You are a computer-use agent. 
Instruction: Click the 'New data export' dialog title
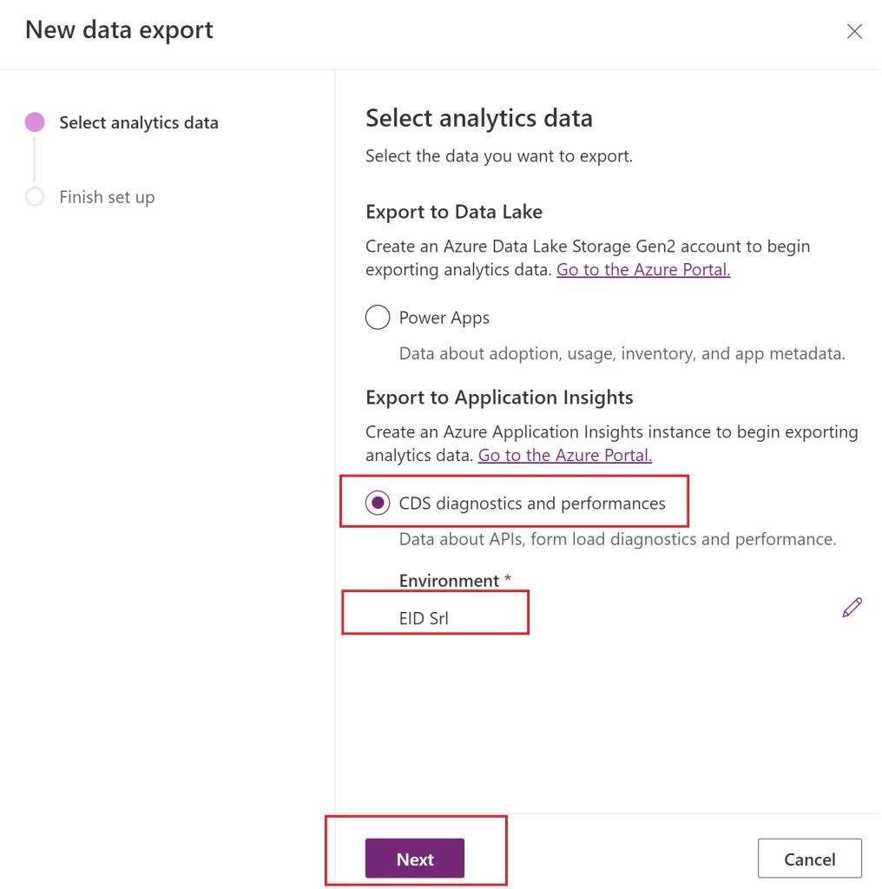click(x=119, y=30)
